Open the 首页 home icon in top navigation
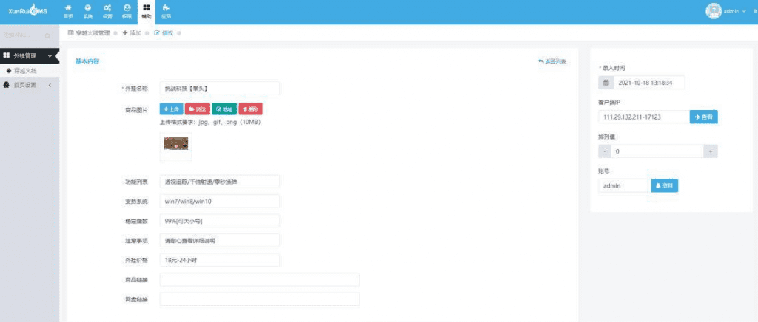Viewport: 758px width, 322px height. 69,11
